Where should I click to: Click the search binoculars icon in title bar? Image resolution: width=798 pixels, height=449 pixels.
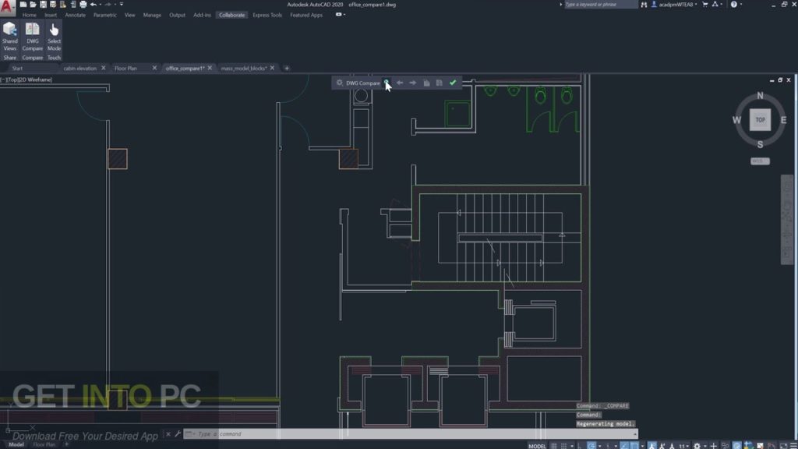click(644, 5)
